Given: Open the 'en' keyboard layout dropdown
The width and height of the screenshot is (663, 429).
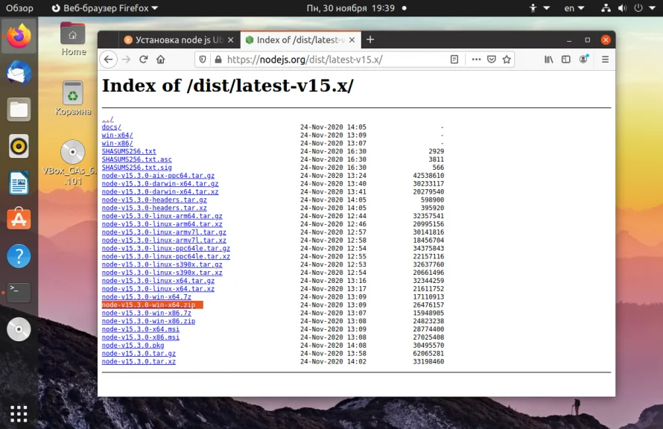Looking at the screenshot, I should 574,8.
